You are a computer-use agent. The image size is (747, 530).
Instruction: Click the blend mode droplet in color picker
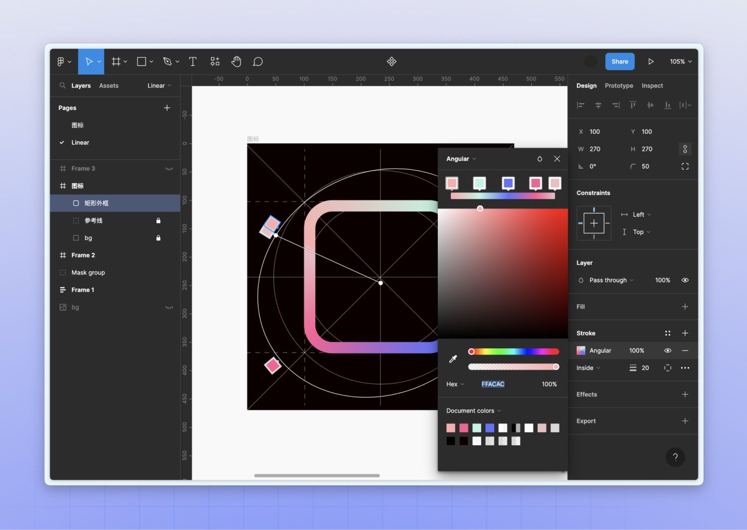click(539, 159)
